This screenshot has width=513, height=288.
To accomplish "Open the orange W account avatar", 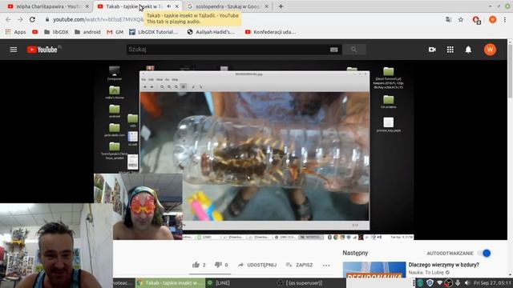I will pos(490,50).
